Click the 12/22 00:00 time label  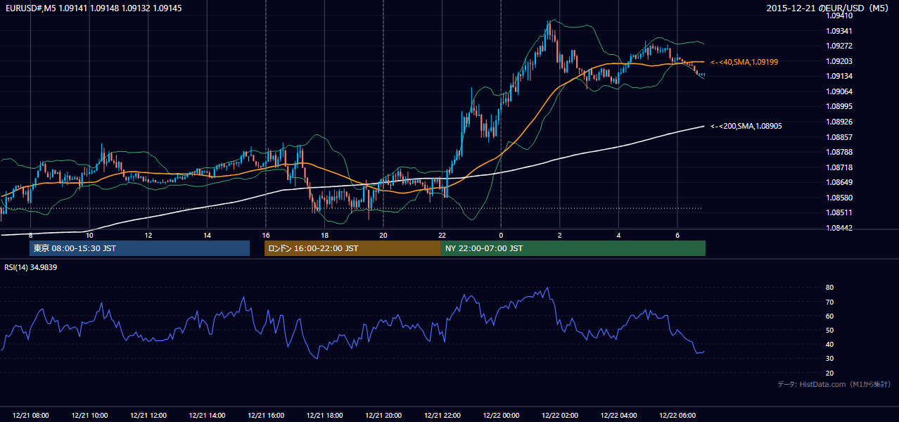click(x=501, y=416)
